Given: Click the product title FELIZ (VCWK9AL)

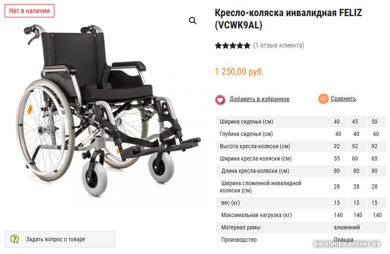Looking at the screenshot, I should 288,19.
